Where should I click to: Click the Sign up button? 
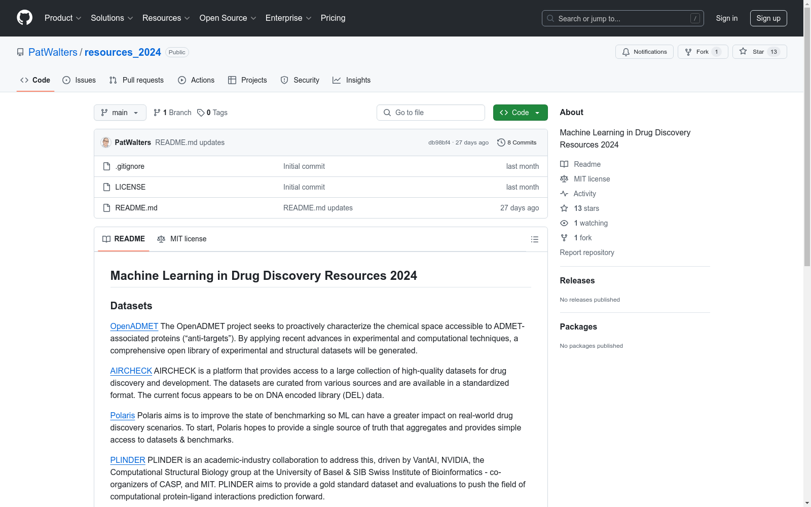[x=768, y=18]
